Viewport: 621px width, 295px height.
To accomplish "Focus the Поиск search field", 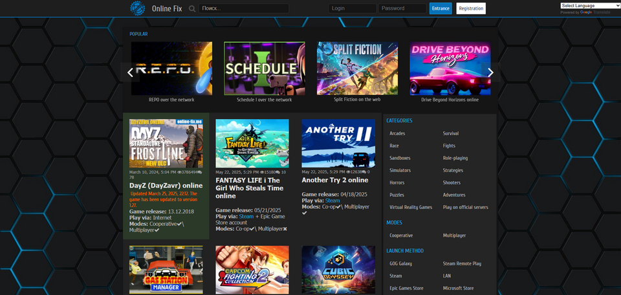I will click(244, 8).
